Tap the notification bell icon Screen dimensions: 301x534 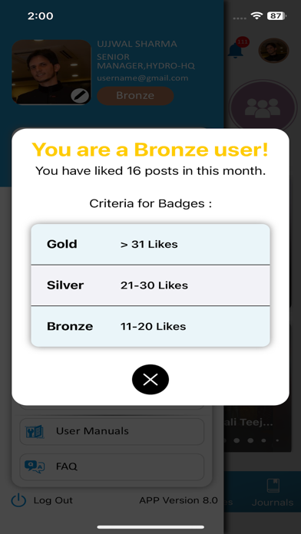[235, 50]
